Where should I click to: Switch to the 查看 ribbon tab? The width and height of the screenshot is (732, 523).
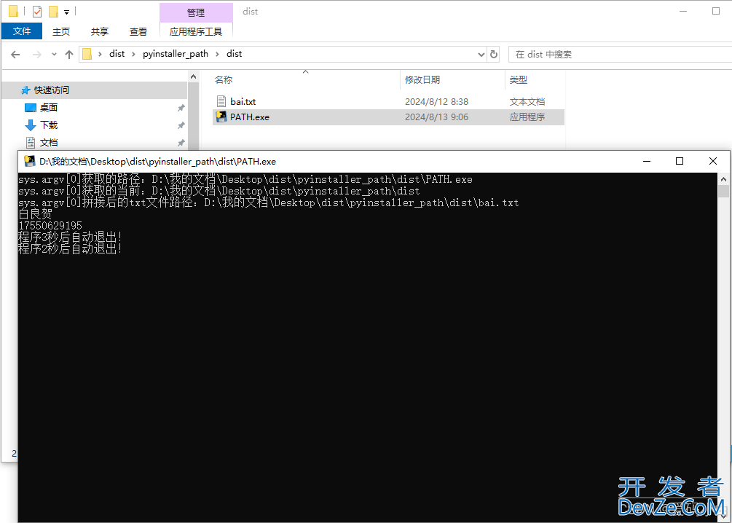tap(138, 31)
